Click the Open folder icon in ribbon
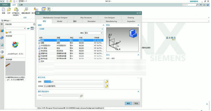 pos(9,9)
